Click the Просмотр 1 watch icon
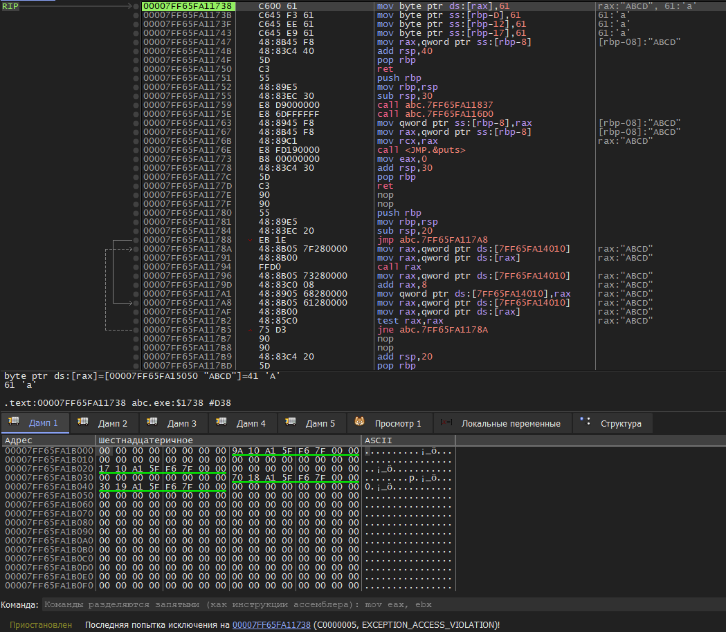Image resolution: width=726 pixels, height=632 pixels. pyautogui.click(x=360, y=422)
